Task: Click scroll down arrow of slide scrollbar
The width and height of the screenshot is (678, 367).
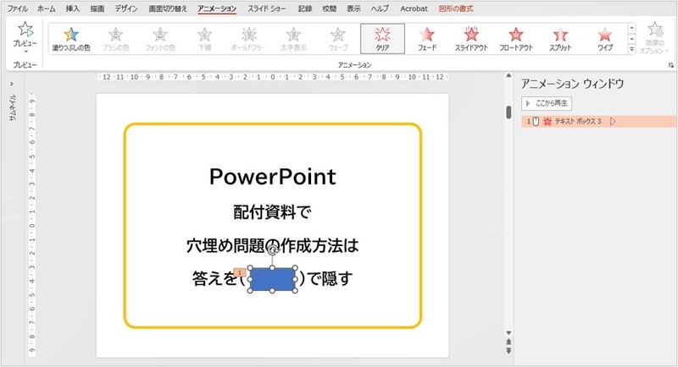Action: coord(508,333)
